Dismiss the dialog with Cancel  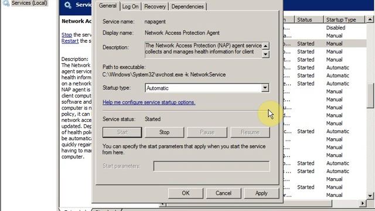(x=223, y=193)
